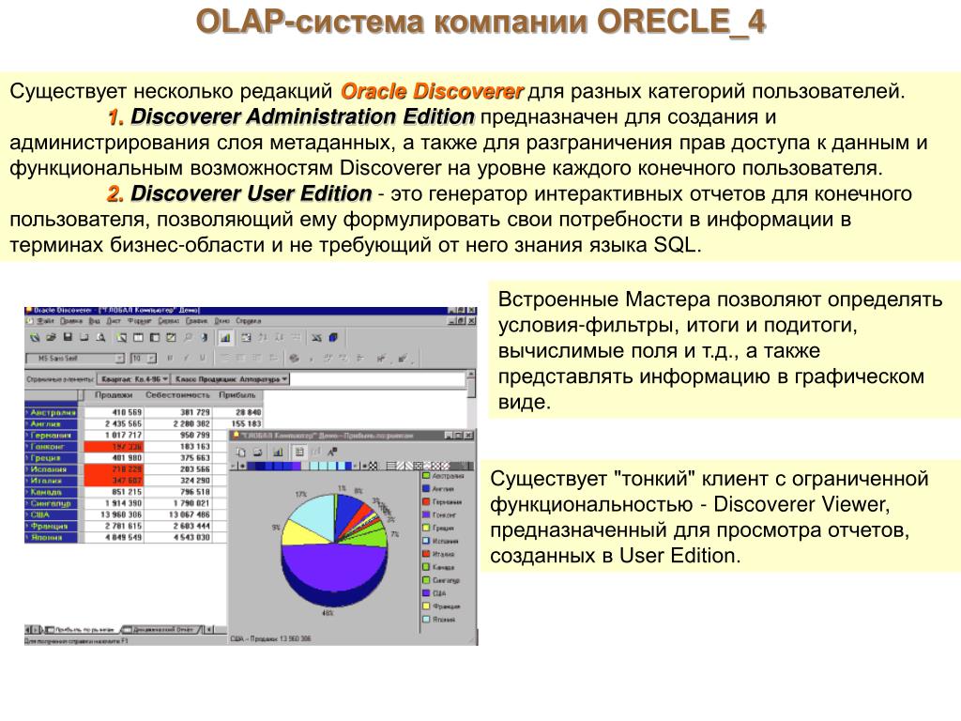Open the Формат menu

tap(140, 321)
